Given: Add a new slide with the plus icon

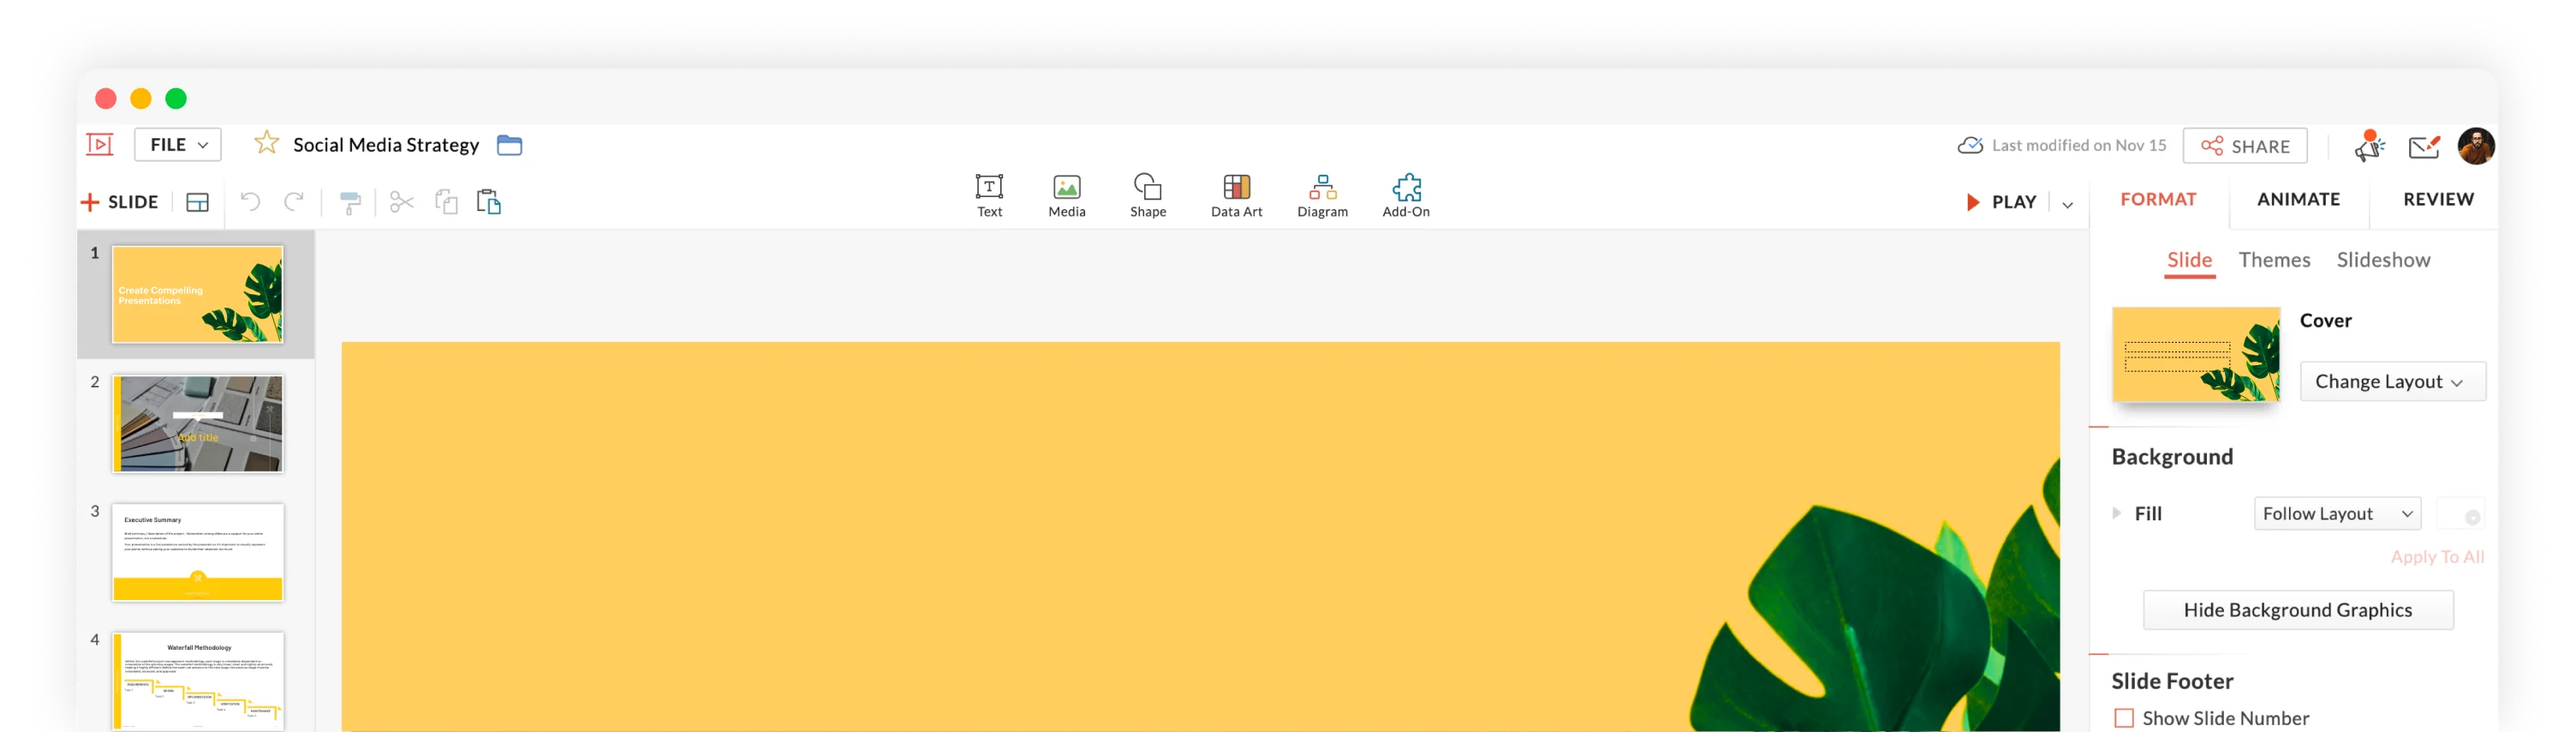Looking at the screenshot, I should point(90,202).
